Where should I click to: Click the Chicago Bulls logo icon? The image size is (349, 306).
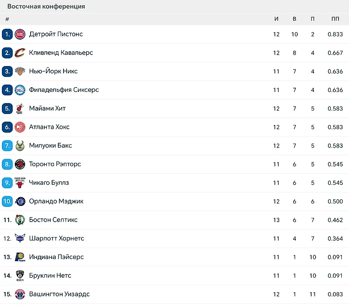[x=20, y=183]
